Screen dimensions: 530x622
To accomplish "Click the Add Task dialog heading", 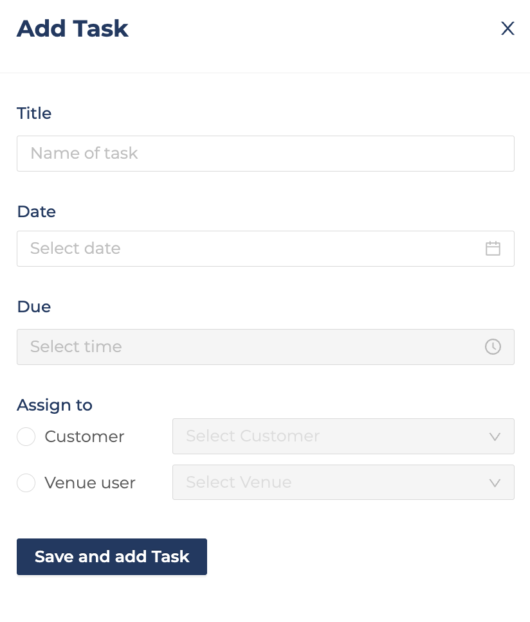I will (x=73, y=29).
